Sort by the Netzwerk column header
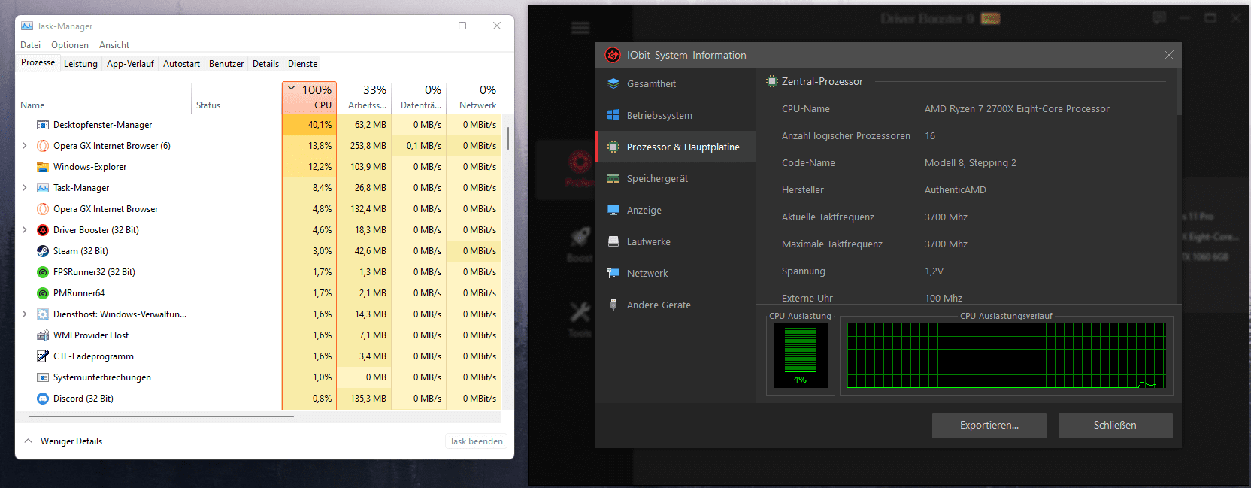The height and width of the screenshot is (488, 1251). tap(474, 98)
